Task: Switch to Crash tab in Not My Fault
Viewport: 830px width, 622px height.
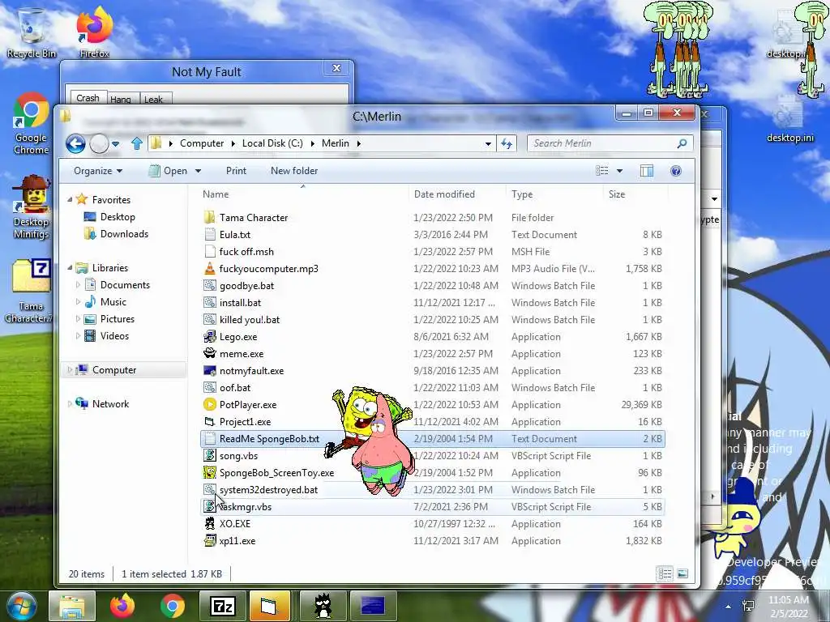Action: click(88, 98)
